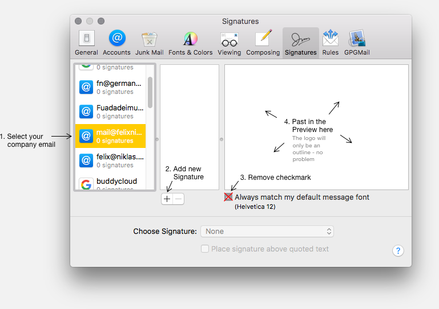Select the buddycloud Google account
This screenshot has width=439, height=309.
[x=115, y=183]
